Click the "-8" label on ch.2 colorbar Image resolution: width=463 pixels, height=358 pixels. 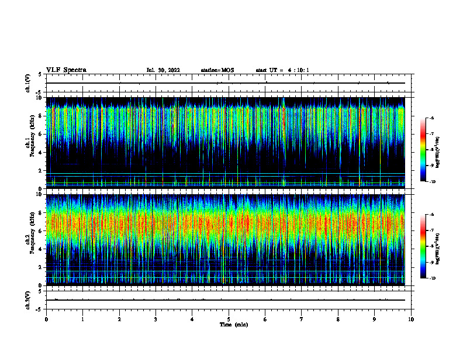tap(431, 246)
